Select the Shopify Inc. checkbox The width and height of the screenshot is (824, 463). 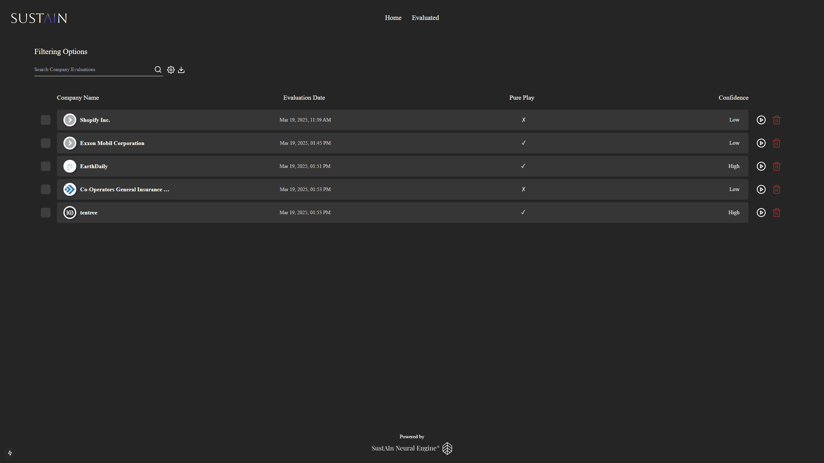(x=46, y=120)
